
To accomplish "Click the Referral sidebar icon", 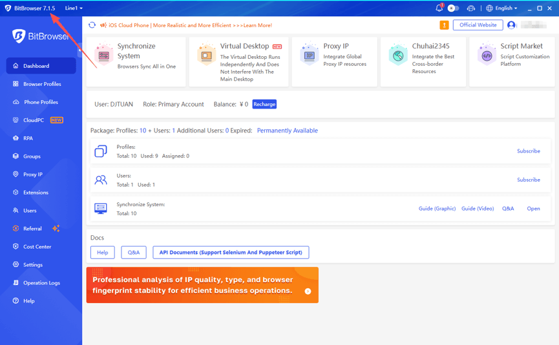I will 16,229.
